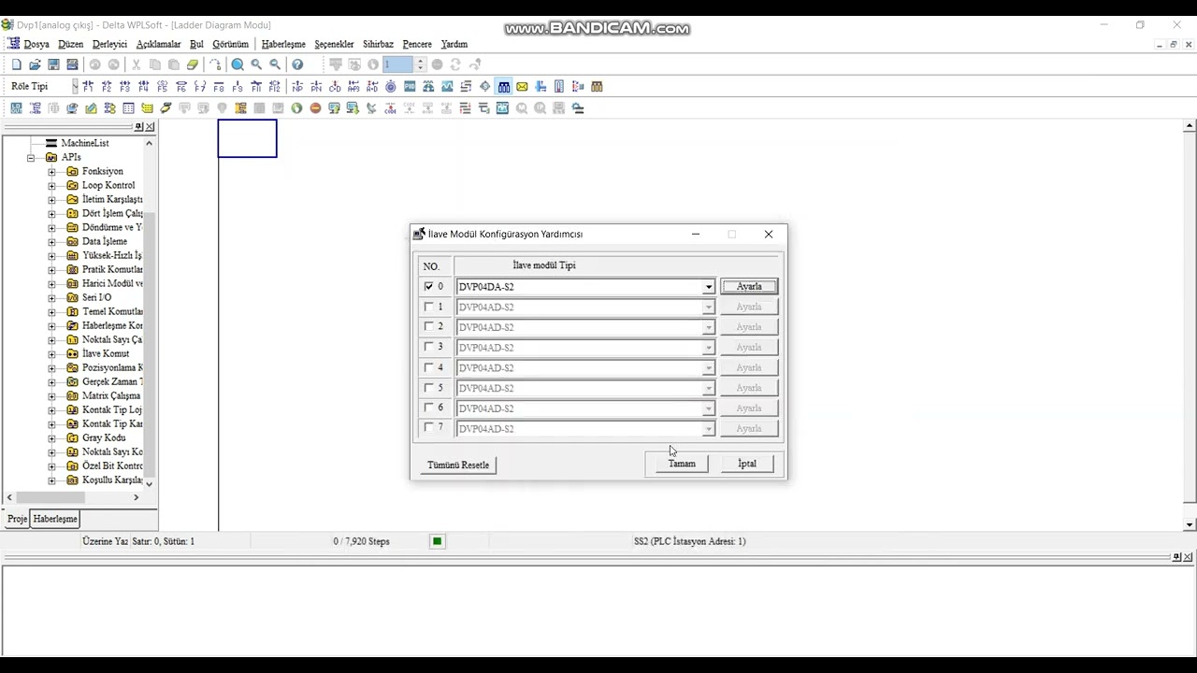
Task: Enable module number 7 checkbox
Action: (x=429, y=427)
